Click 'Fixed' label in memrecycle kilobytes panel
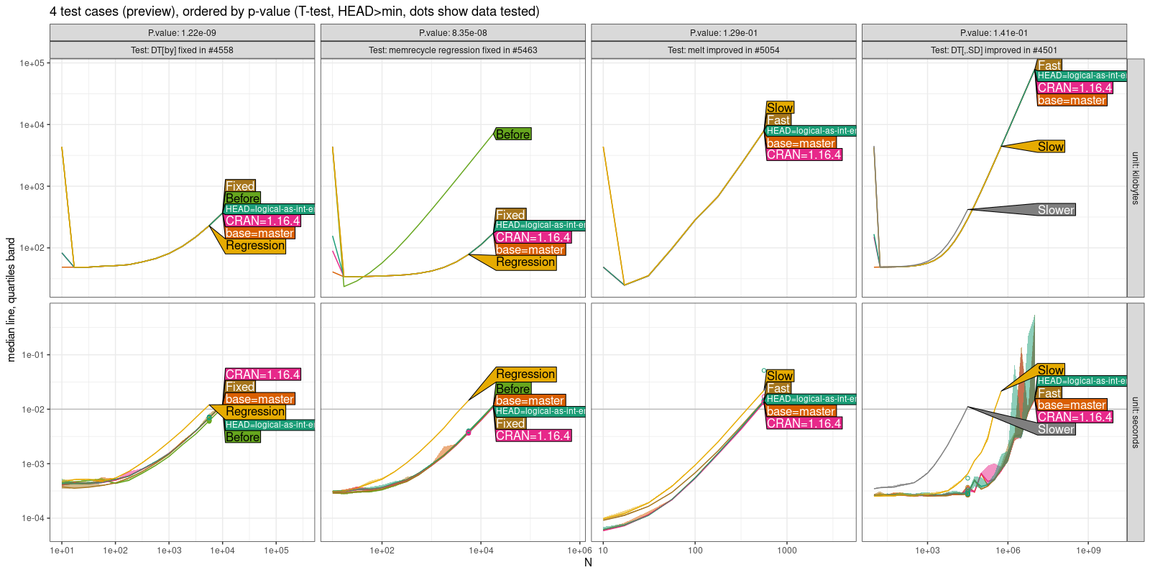Image resolution: width=1150 pixels, height=575 pixels. coord(510,215)
